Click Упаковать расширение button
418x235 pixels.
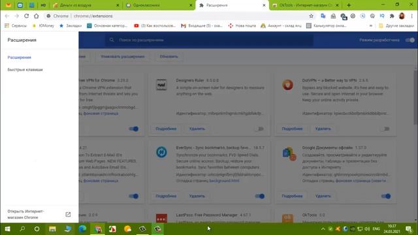(x=122, y=57)
